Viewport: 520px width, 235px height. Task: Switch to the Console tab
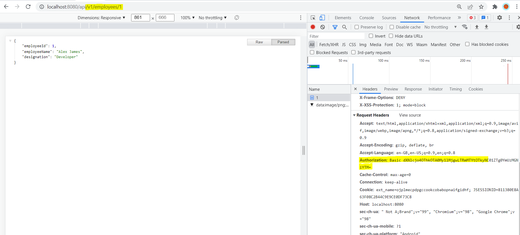366,18
